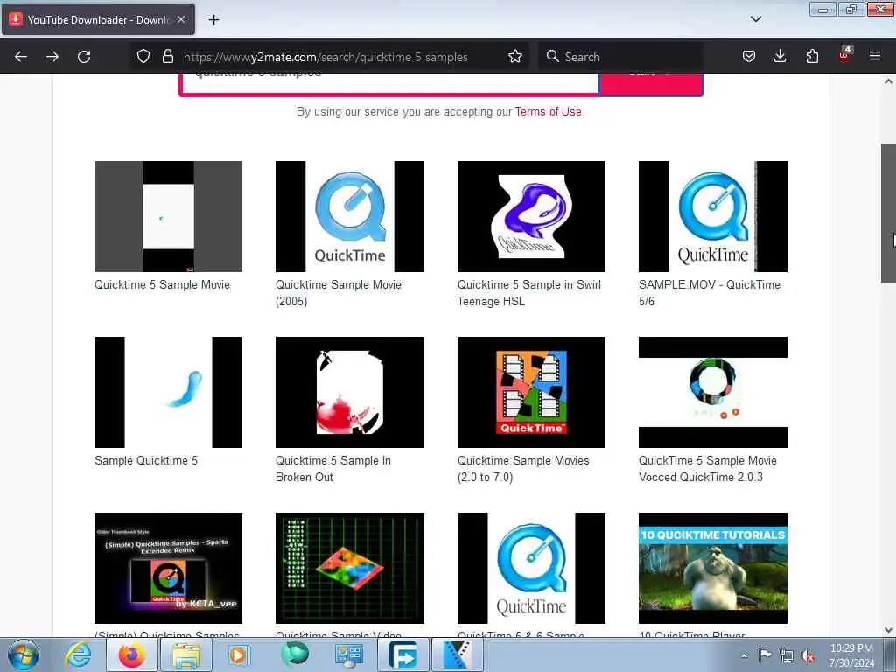
Task: Open Quicktime Sample Movie (2005) thumbnail
Action: pos(350,217)
